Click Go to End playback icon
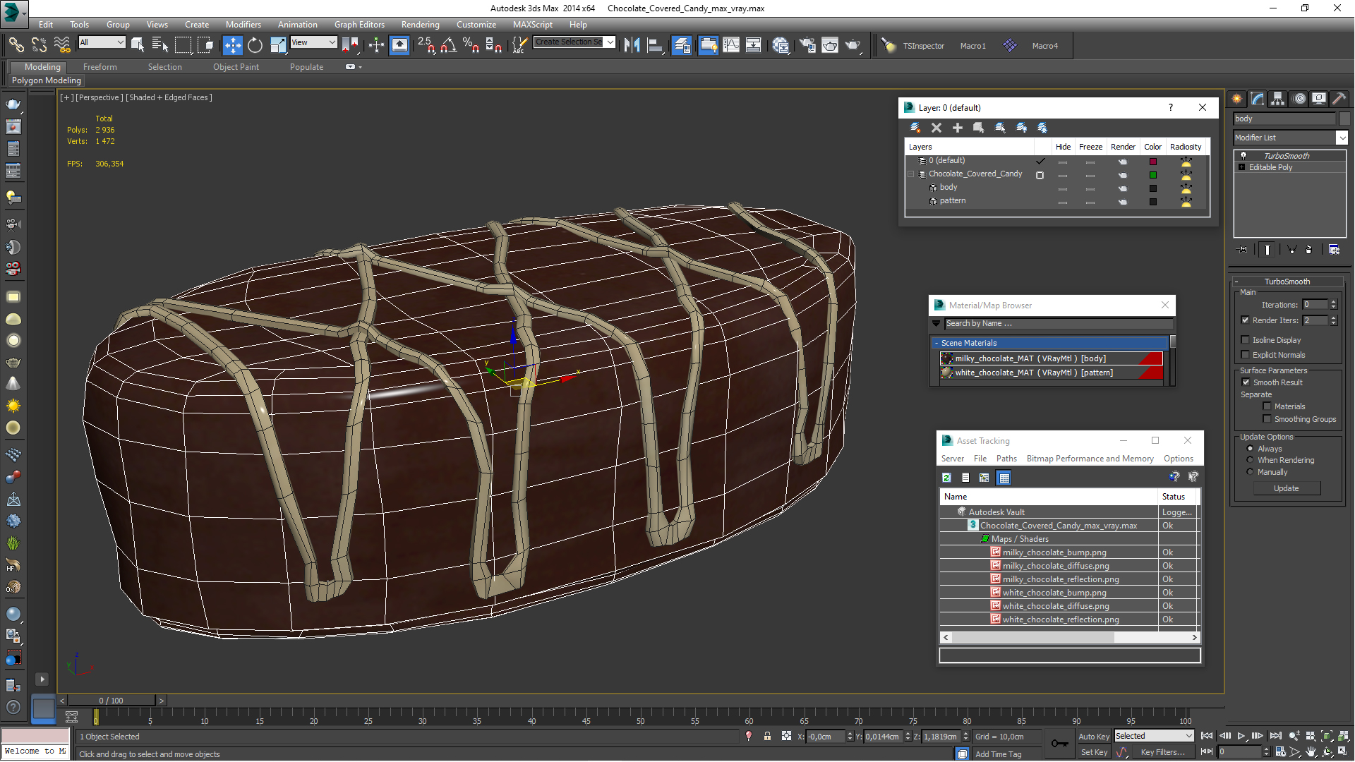This screenshot has width=1355, height=762. tap(1275, 736)
